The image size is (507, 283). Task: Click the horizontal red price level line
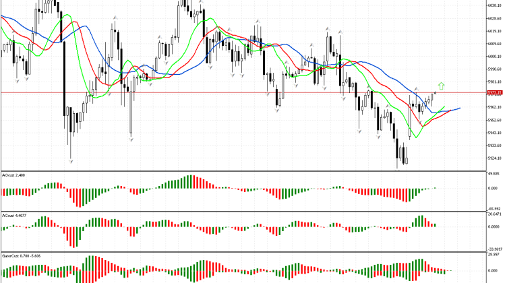202,92
